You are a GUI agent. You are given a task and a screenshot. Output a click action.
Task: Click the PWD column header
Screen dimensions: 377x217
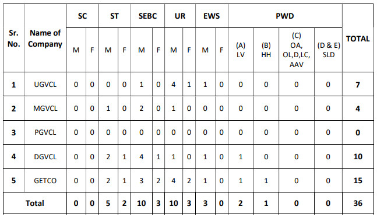click(x=285, y=16)
